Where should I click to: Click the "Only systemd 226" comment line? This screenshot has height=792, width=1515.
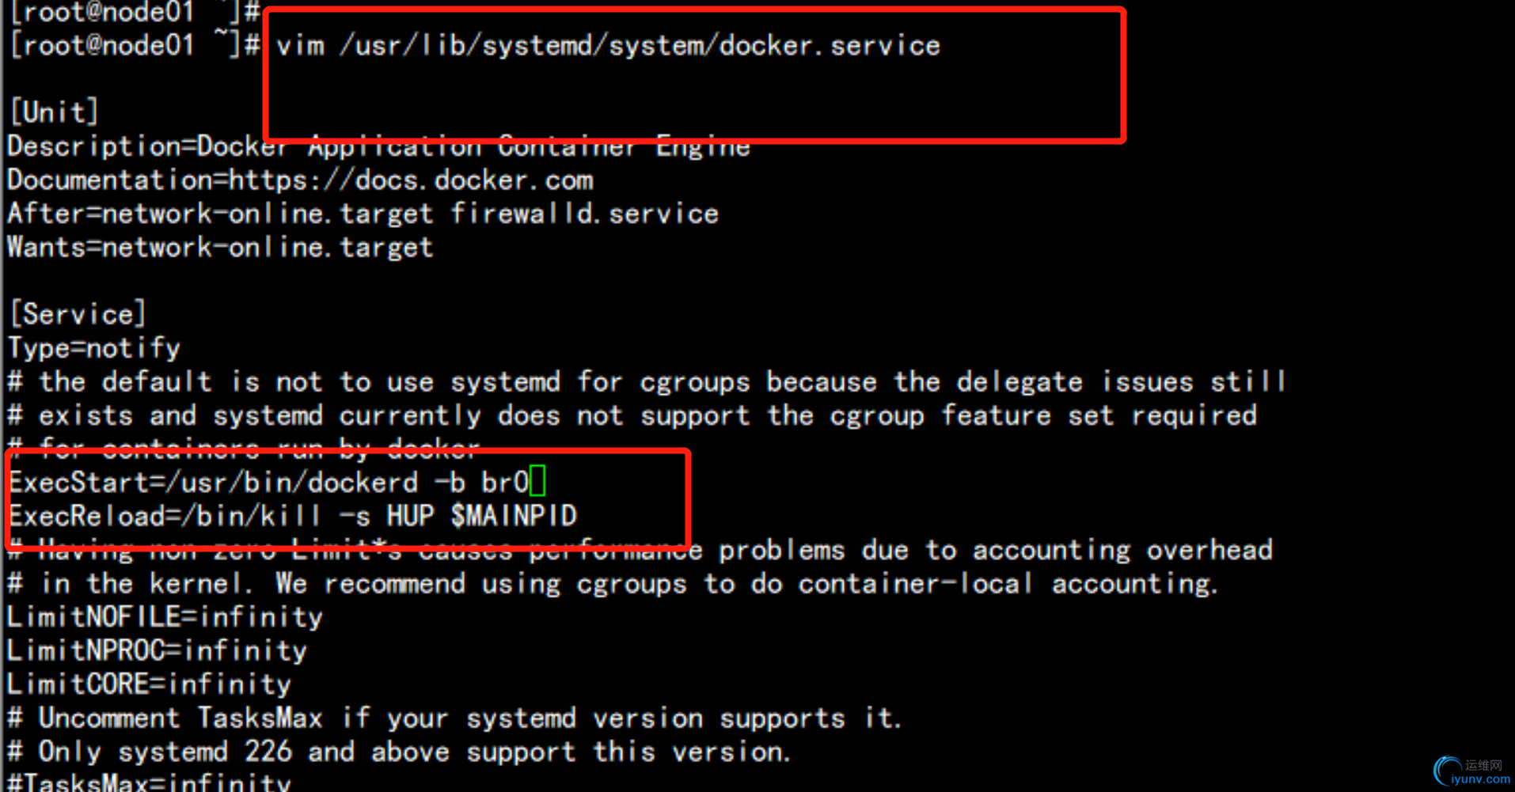[x=400, y=752]
